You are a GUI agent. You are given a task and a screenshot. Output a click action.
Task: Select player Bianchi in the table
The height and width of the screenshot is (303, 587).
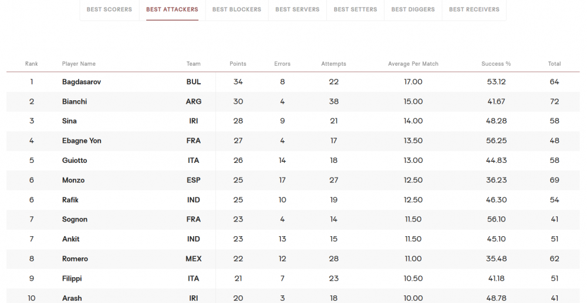click(x=75, y=101)
